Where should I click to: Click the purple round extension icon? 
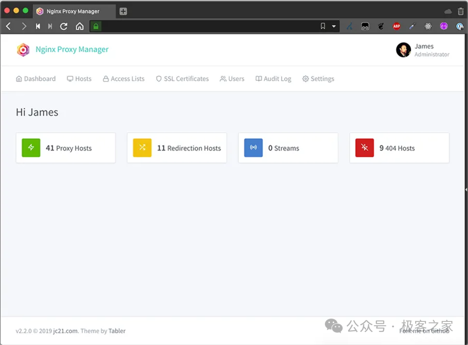444,26
